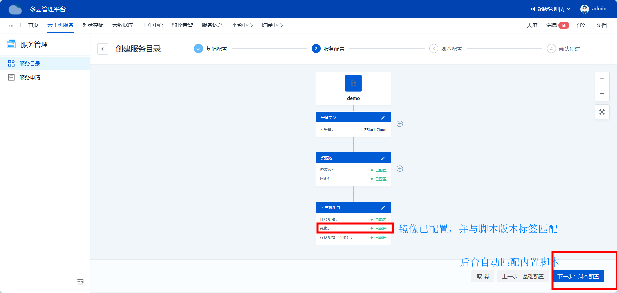Open the admin user menu
This screenshot has height=293, width=617.
(593, 9)
